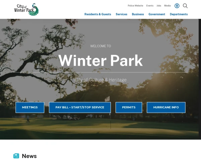Click the Meetings button

tap(30, 107)
